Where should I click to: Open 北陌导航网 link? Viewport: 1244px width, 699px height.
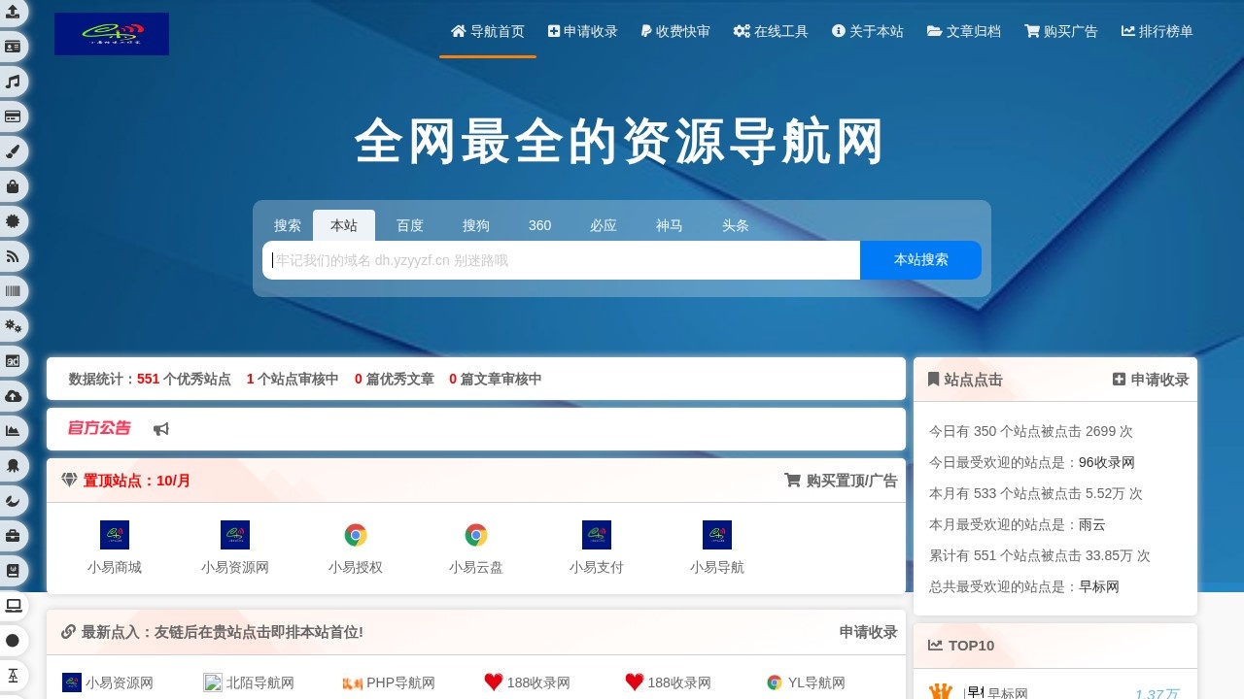click(x=249, y=682)
